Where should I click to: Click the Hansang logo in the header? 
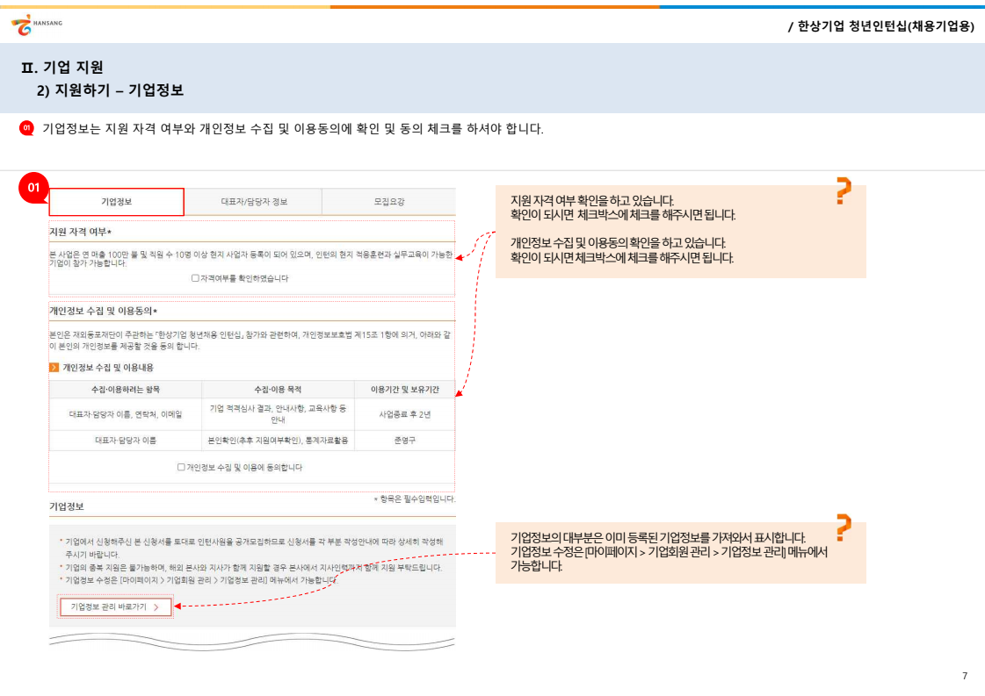(x=37, y=25)
